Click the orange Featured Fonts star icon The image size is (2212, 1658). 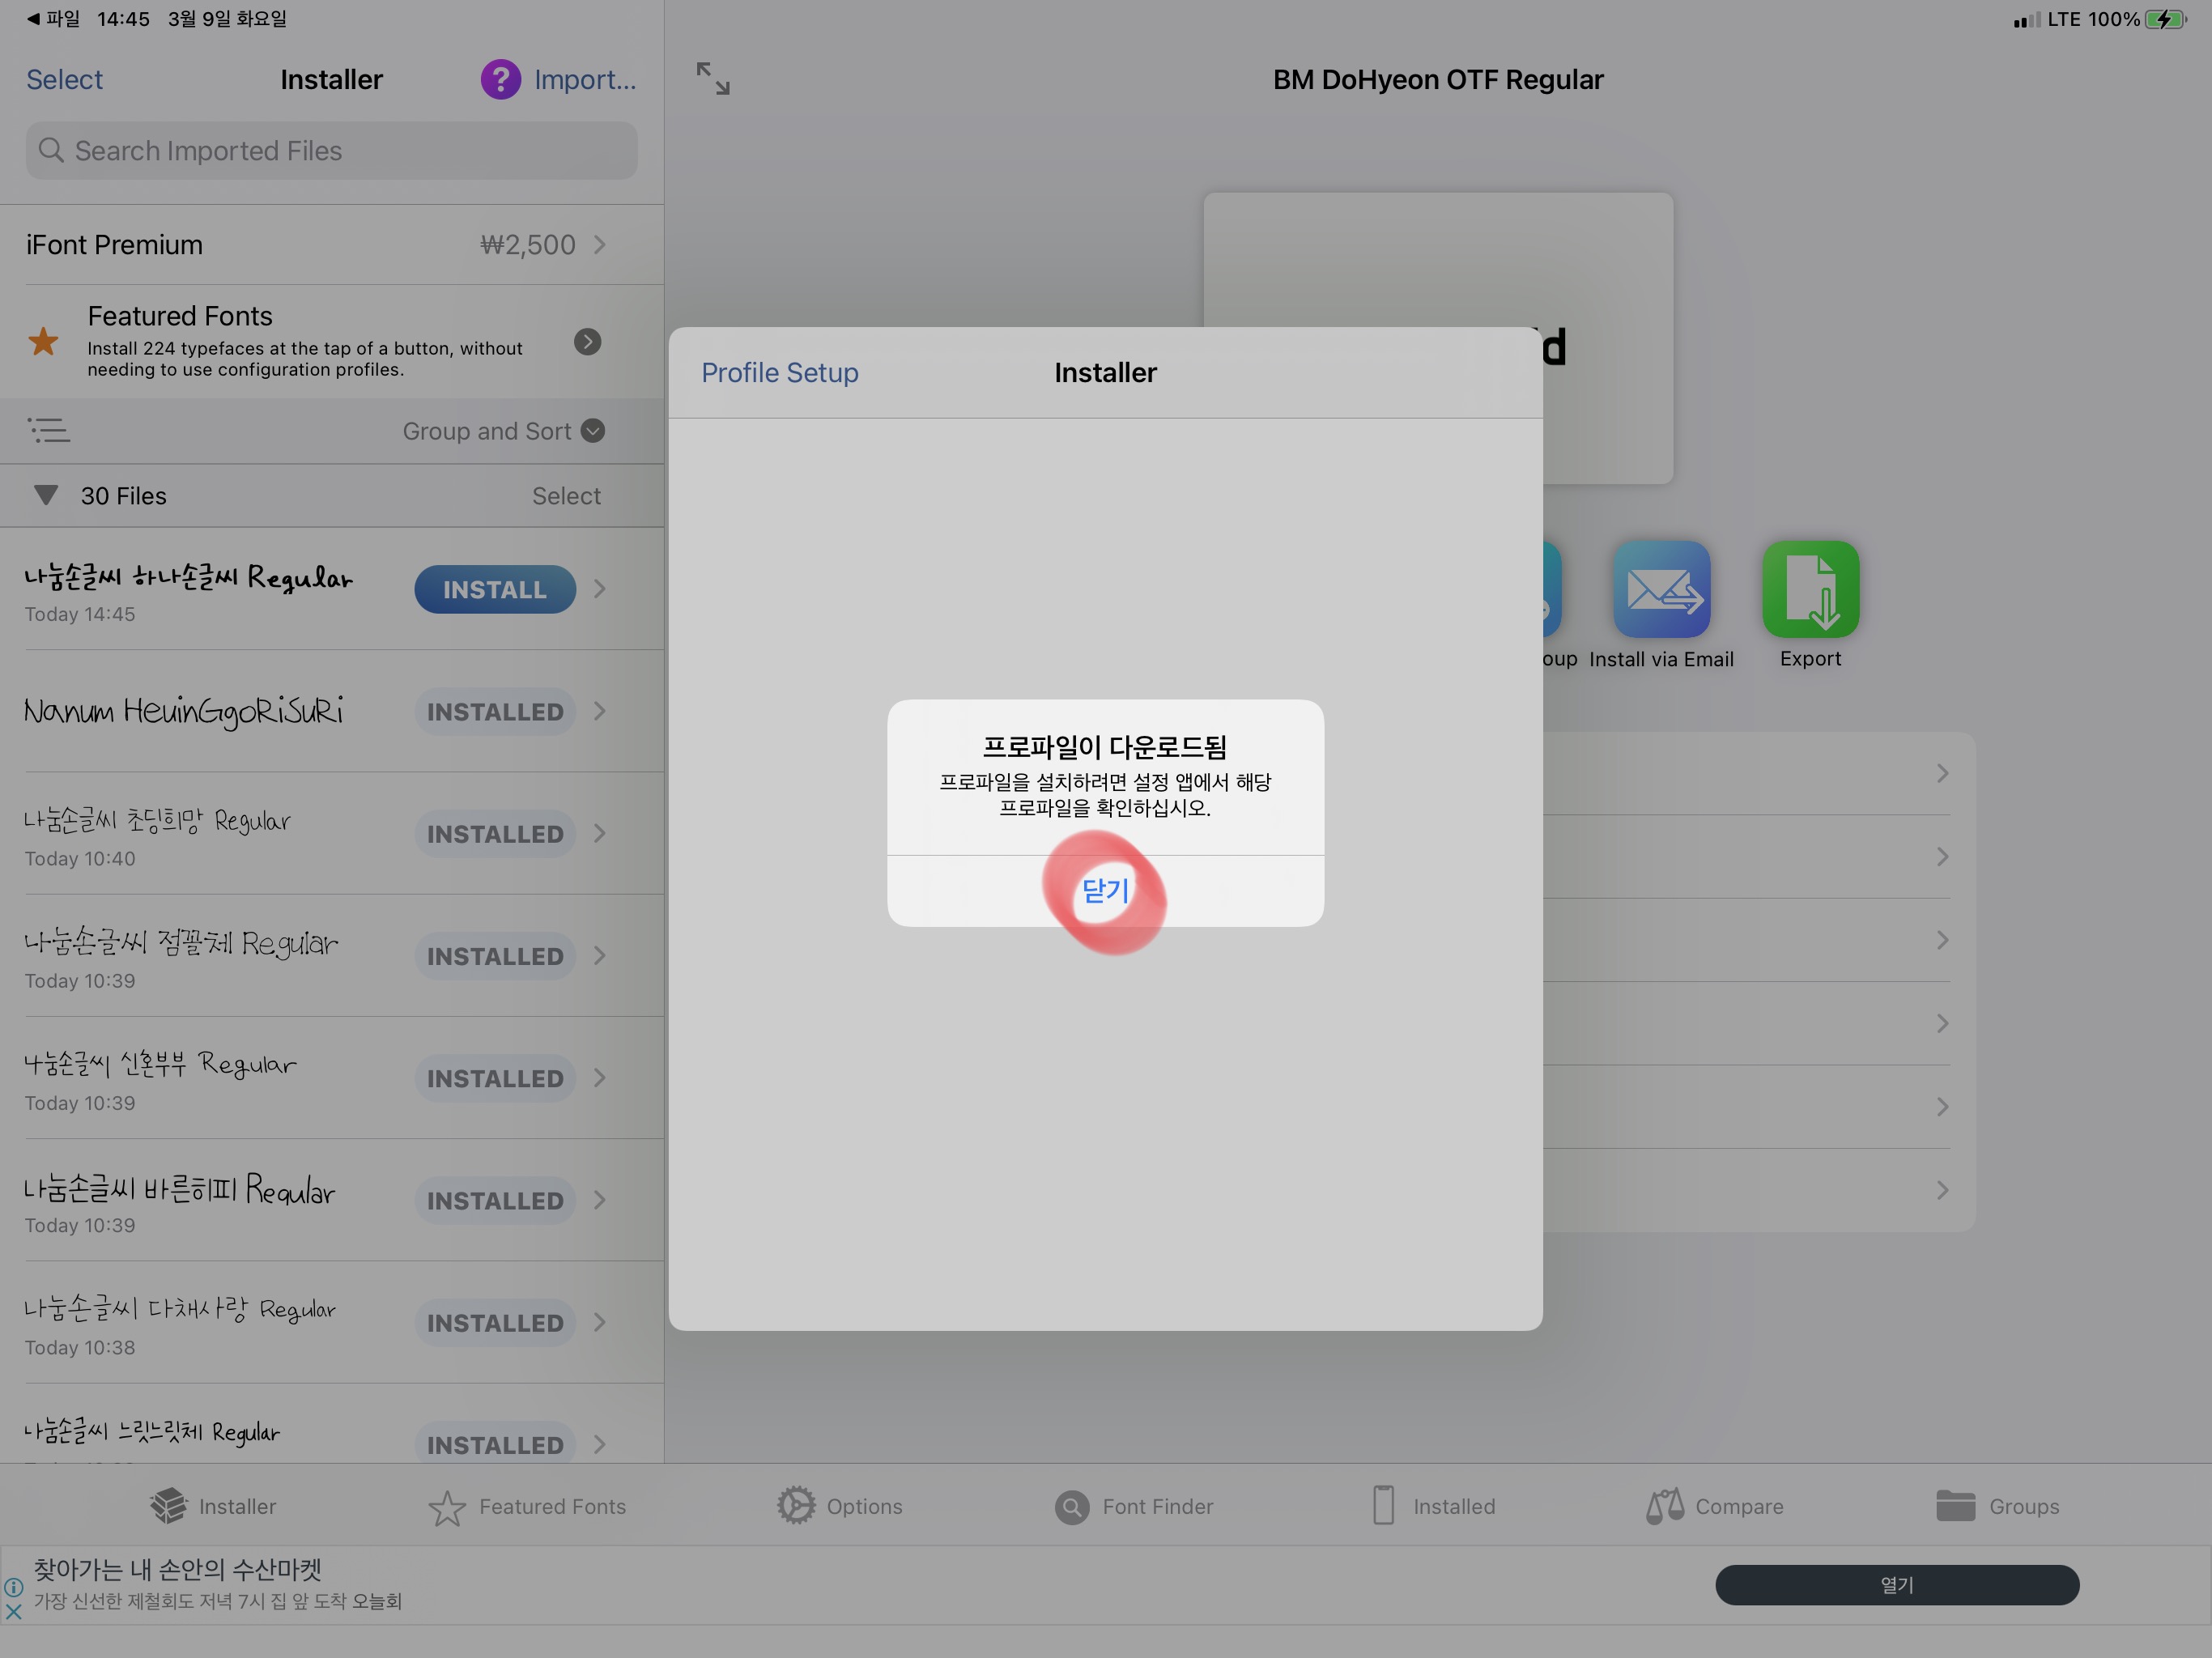tap(43, 342)
